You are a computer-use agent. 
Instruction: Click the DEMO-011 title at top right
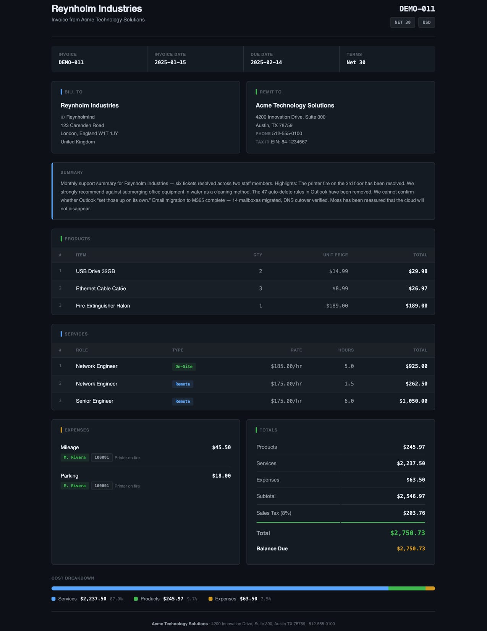tap(417, 9)
